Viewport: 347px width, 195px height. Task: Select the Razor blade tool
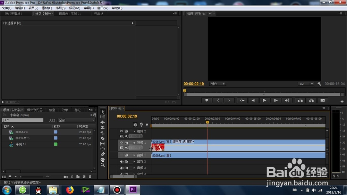pyautogui.click(x=103, y=138)
